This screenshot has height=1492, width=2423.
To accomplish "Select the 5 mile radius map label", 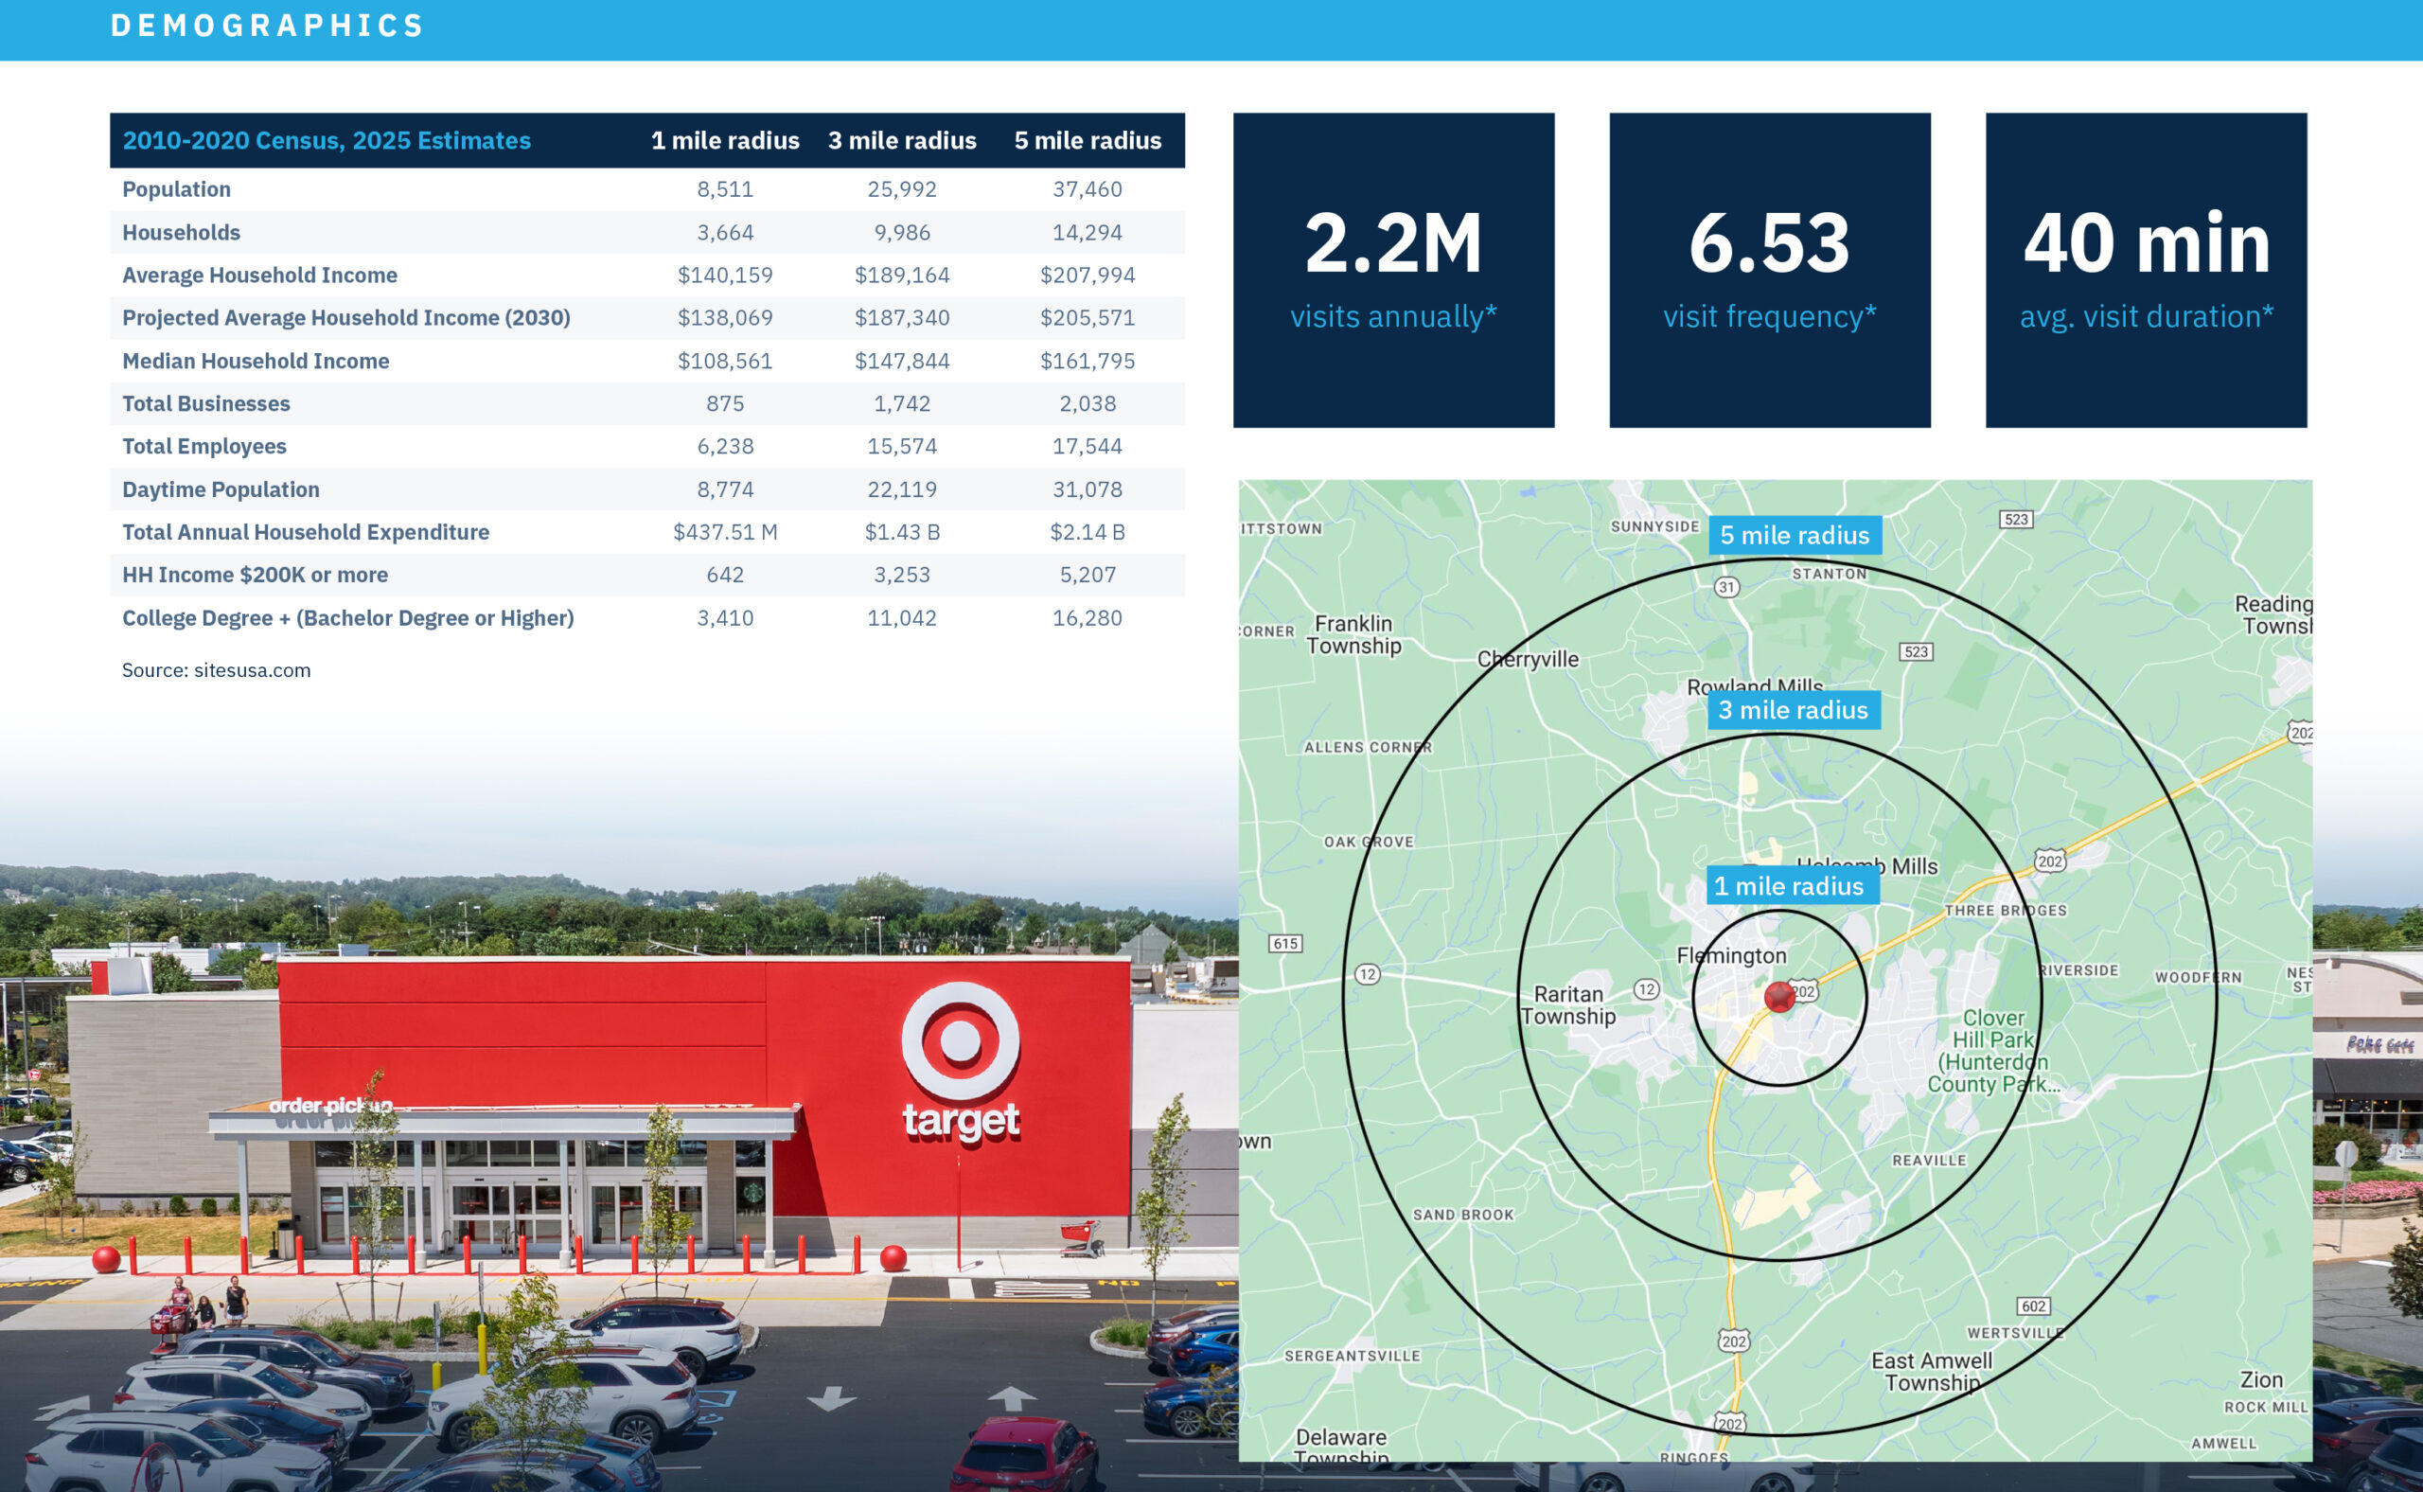I will point(1795,535).
